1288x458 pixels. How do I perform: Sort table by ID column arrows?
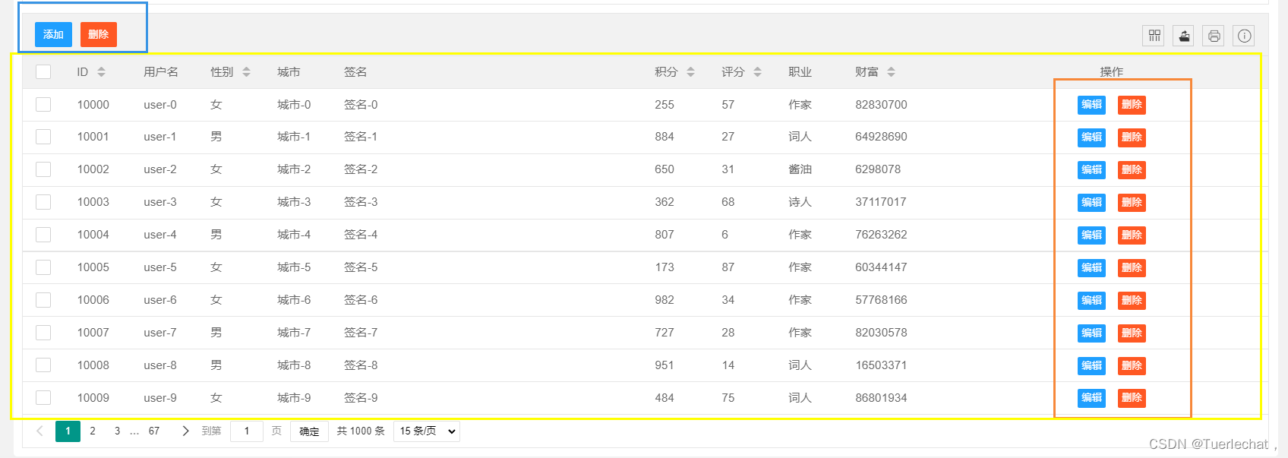point(101,72)
